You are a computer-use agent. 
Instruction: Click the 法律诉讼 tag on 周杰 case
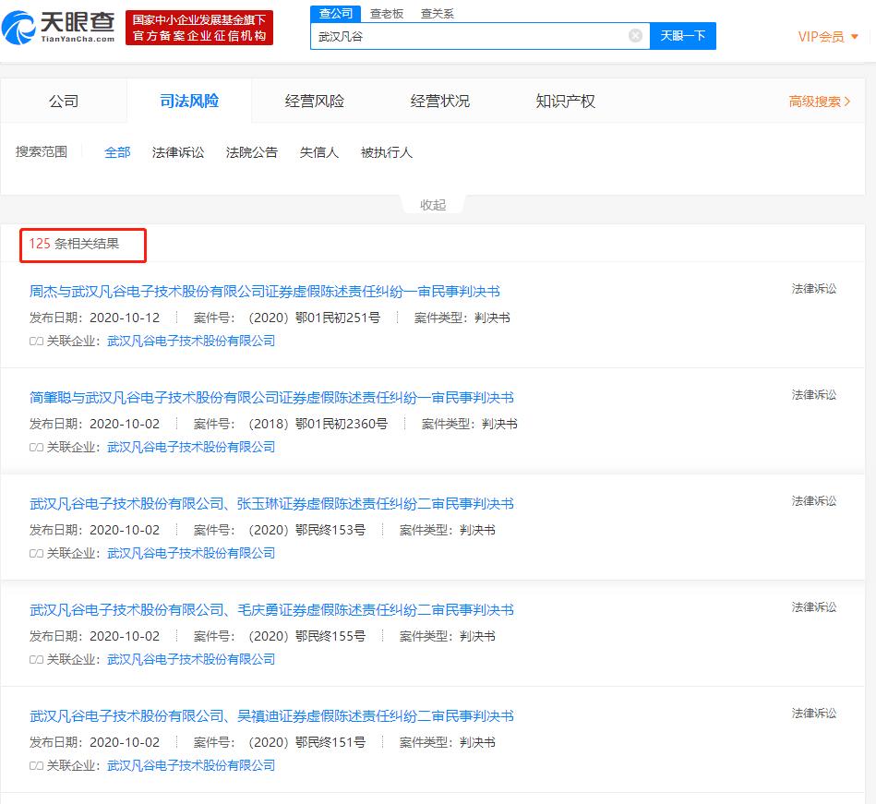coord(814,289)
